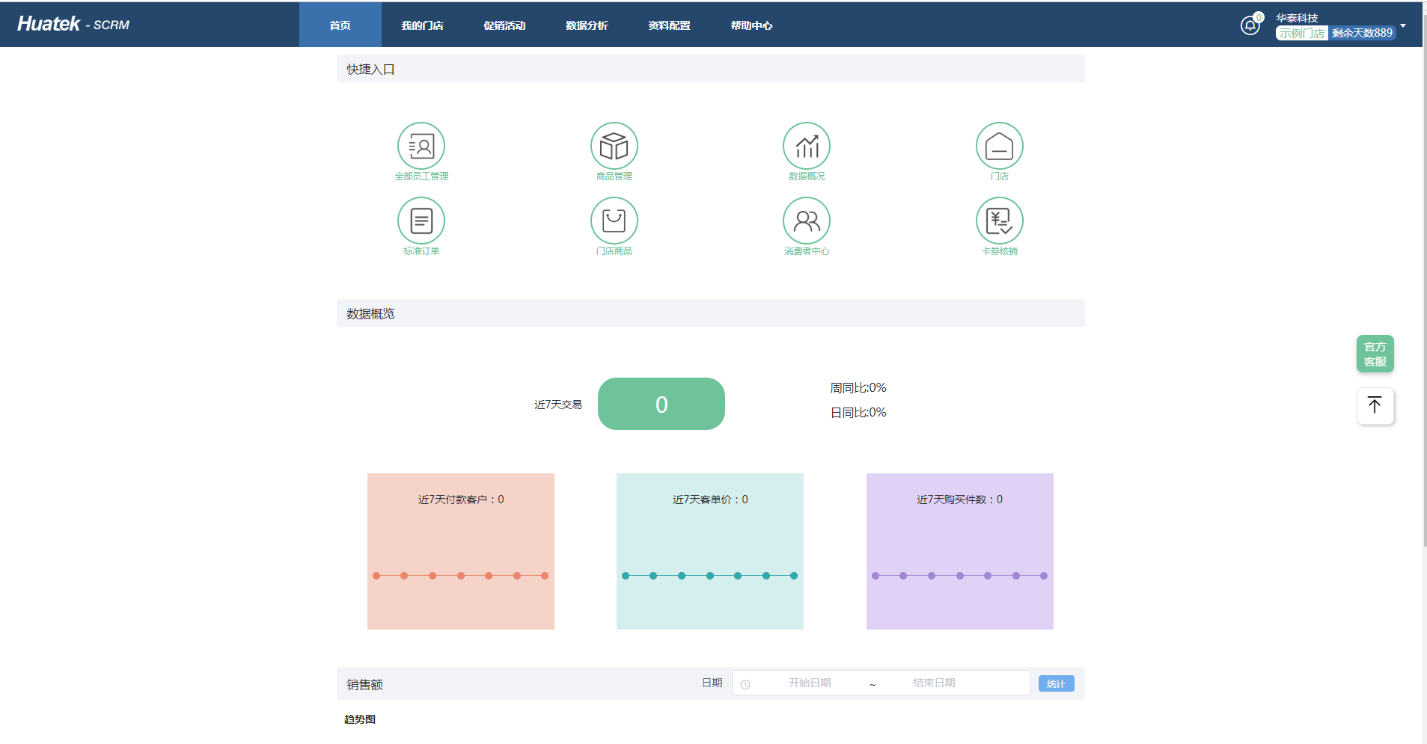This screenshot has height=744, width=1427.
Task: Click the 日同比:0% text
Action: pyautogui.click(x=858, y=412)
